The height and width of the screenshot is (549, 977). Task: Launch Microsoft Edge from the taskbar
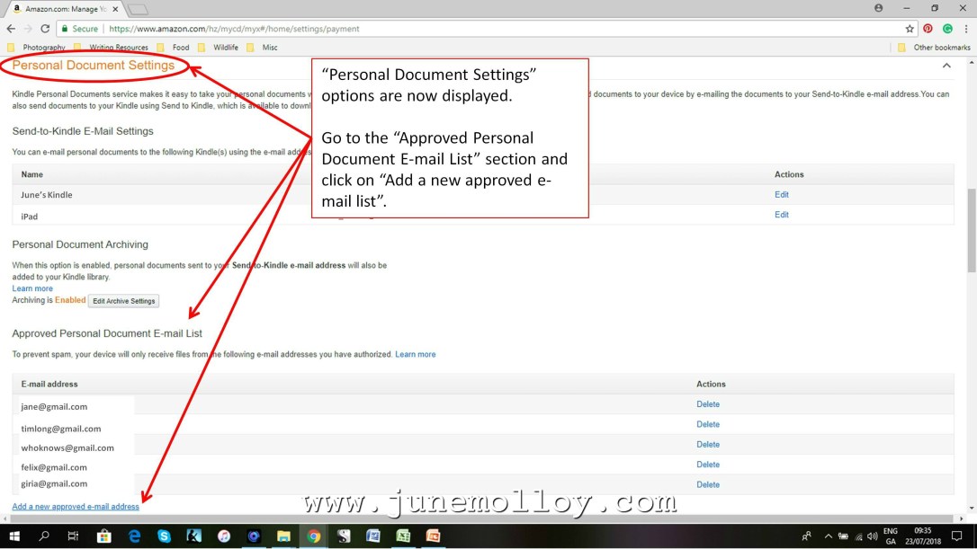(x=135, y=536)
